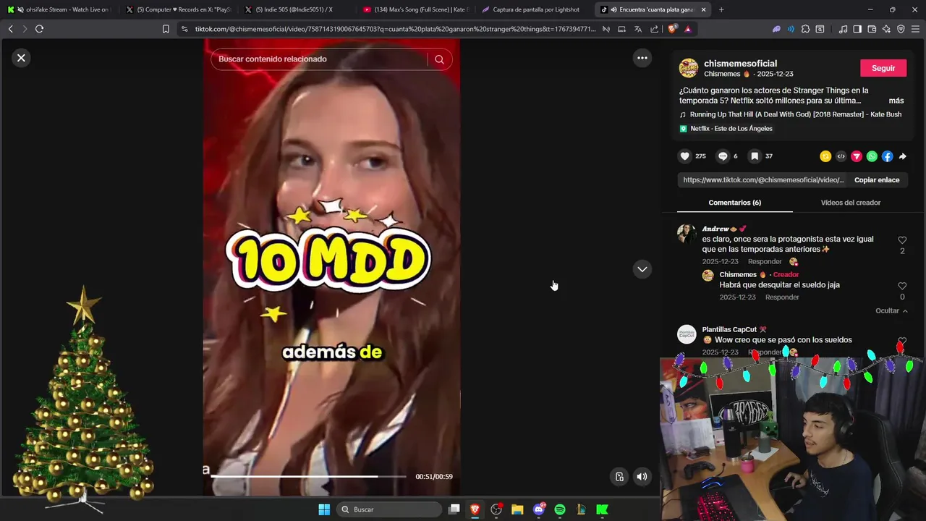Click the video URL text field
The width and height of the screenshot is (926, 521).
click(x=764, y=180)
